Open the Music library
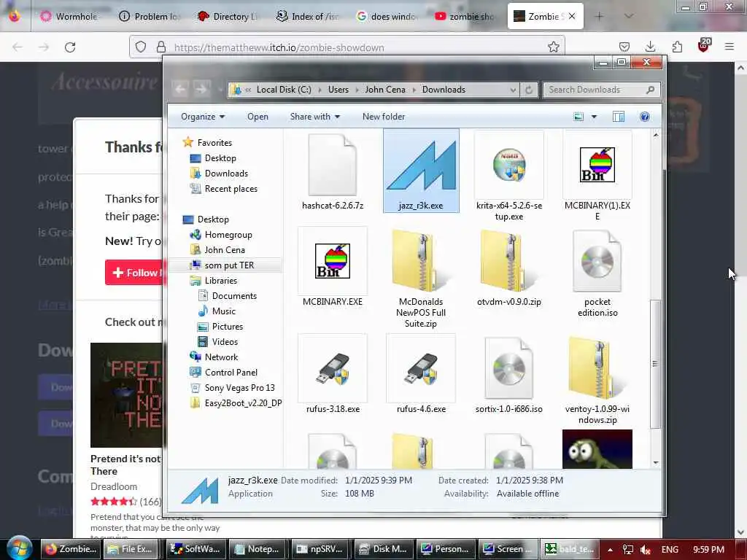Screen dimensions: 747x560 click(x=223, y=311)
